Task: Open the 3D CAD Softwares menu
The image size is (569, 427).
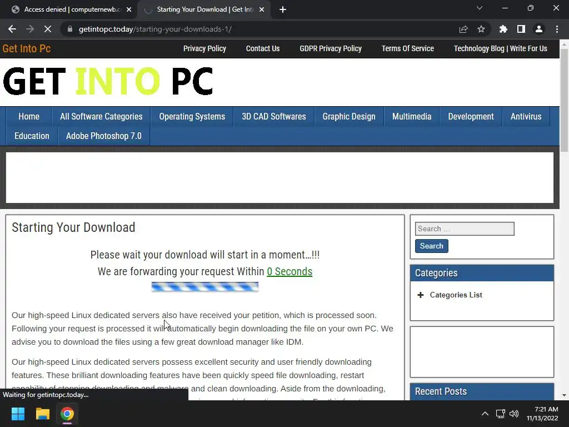Action: pyautogui.click(x=273, y=117)
